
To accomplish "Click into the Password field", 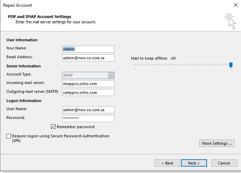I will [88, 118].
